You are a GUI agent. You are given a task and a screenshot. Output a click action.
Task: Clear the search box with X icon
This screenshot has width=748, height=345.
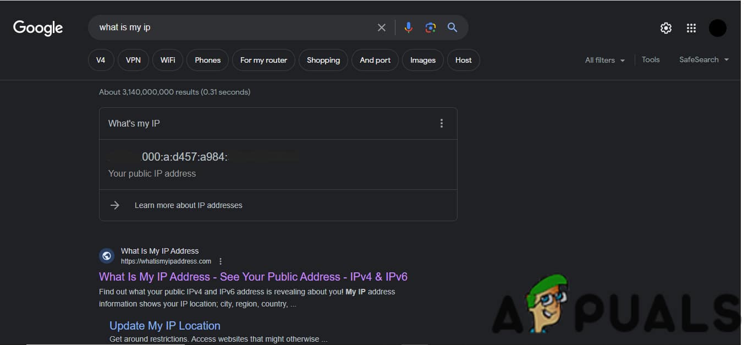(x=381, y=28)
